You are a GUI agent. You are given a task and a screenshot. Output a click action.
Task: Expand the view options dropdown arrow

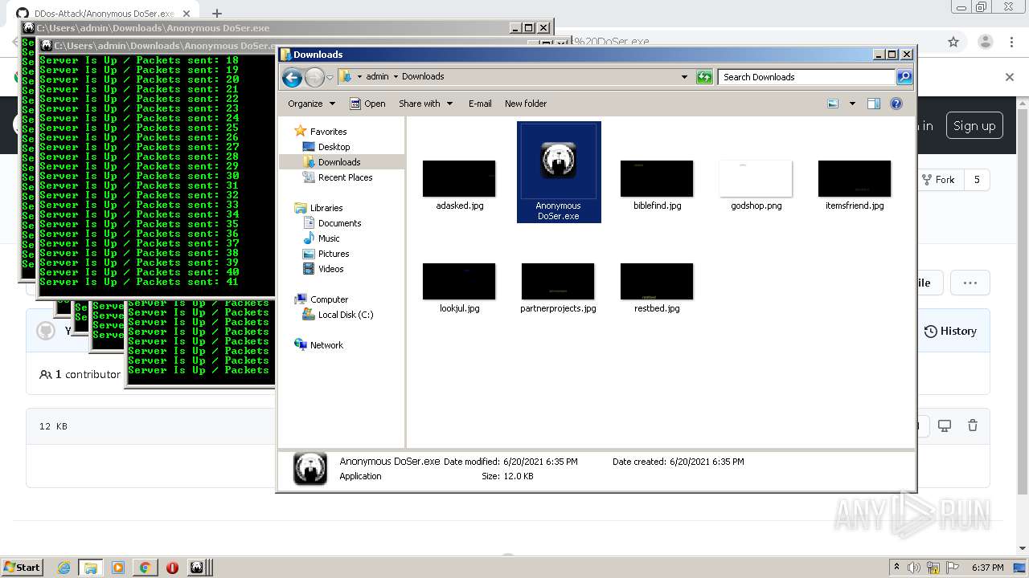[x=852, y=104]
